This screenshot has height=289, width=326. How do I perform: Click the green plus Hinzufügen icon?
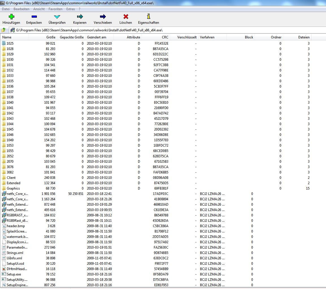point(11,16)
